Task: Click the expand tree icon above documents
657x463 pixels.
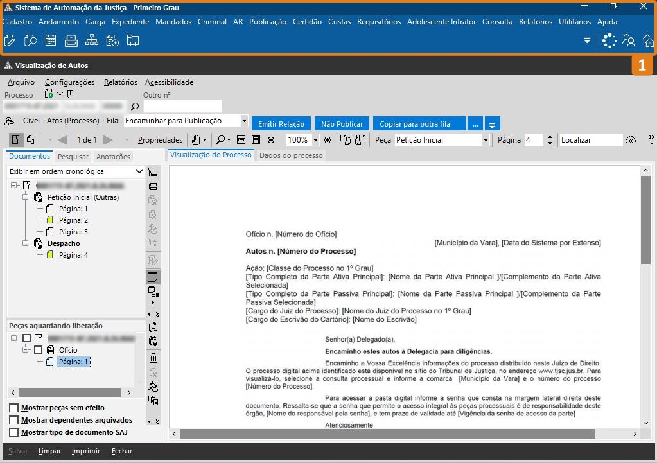Action: pyautogui.click(x=152, y=172)
